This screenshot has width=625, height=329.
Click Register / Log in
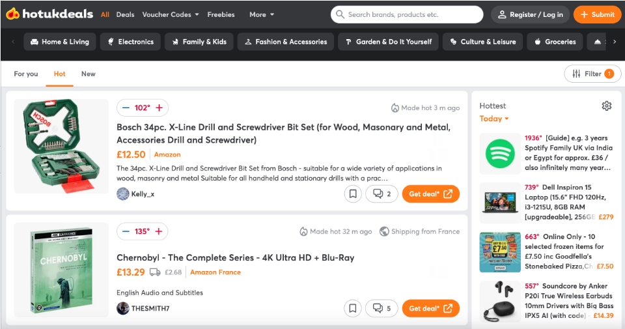coord(531,14)
